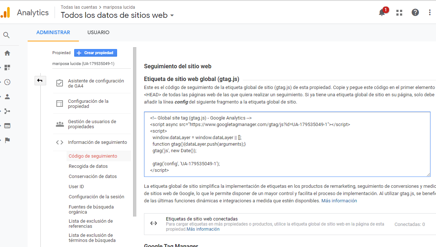The width and height of the screenshot is (436, 247).
Task: Click Conectadas: 0 text
Action: 409,224
